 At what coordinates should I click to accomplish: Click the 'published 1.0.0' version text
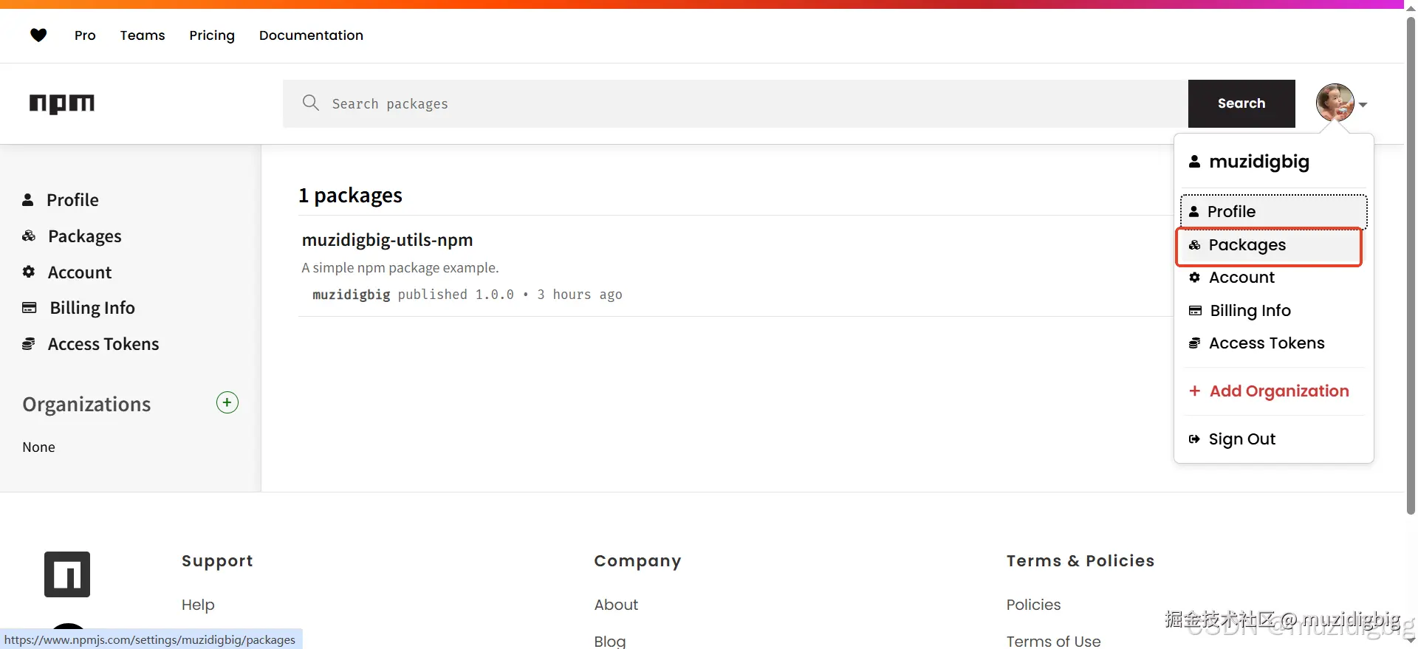point(456,294)
